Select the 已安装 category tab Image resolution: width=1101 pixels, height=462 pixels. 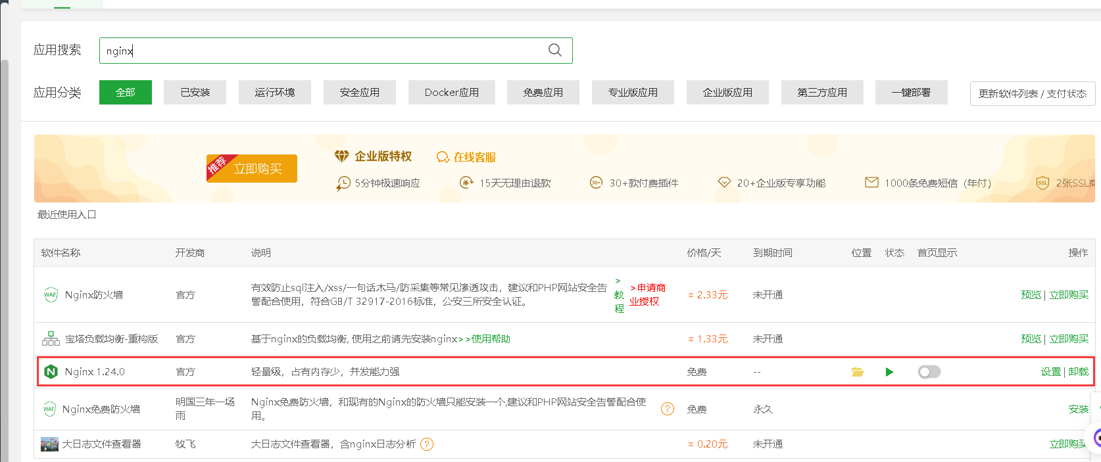tap(195, 93)
